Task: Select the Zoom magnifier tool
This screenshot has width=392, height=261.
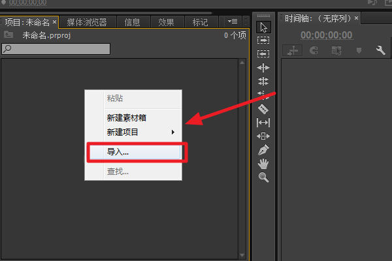Action: point(263,177)
